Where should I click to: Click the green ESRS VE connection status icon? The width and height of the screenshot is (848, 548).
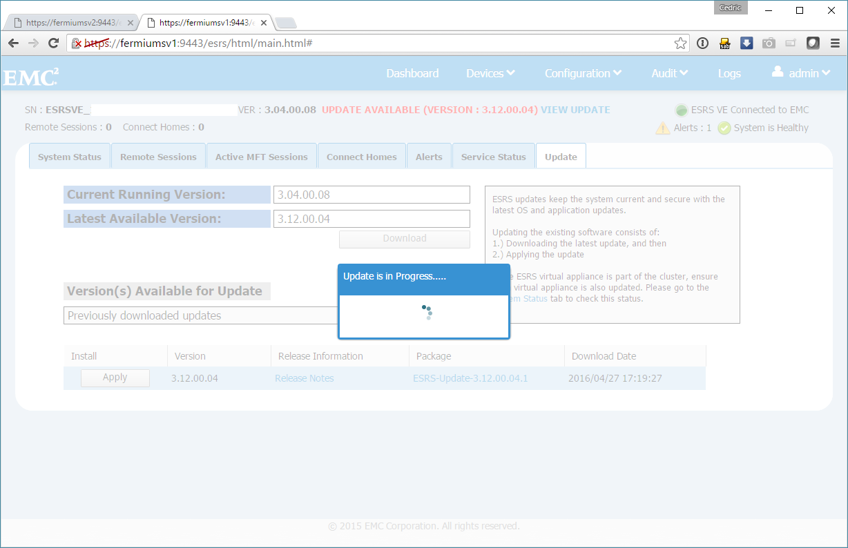[681, 110]
